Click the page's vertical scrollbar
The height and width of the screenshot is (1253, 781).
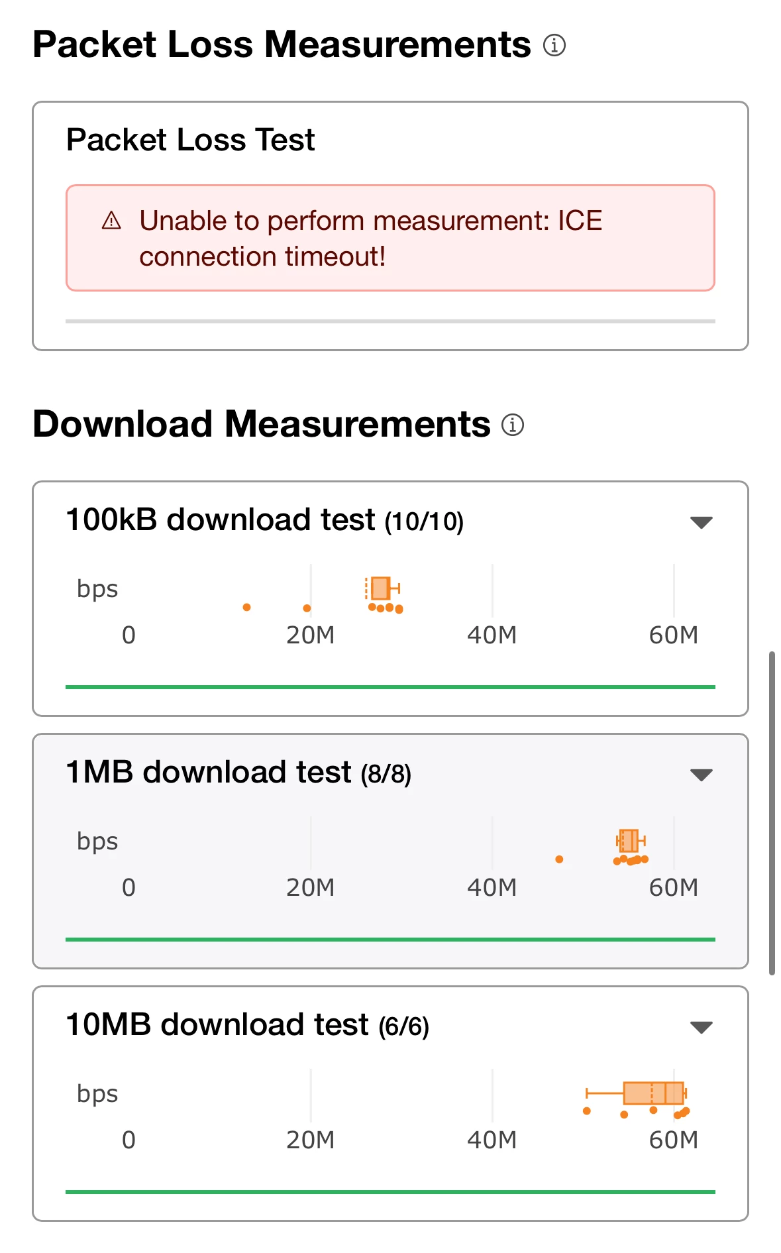point(772,813)
